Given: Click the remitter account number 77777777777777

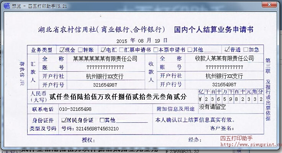Looking at the screenshot, I should tap(105, 67).
